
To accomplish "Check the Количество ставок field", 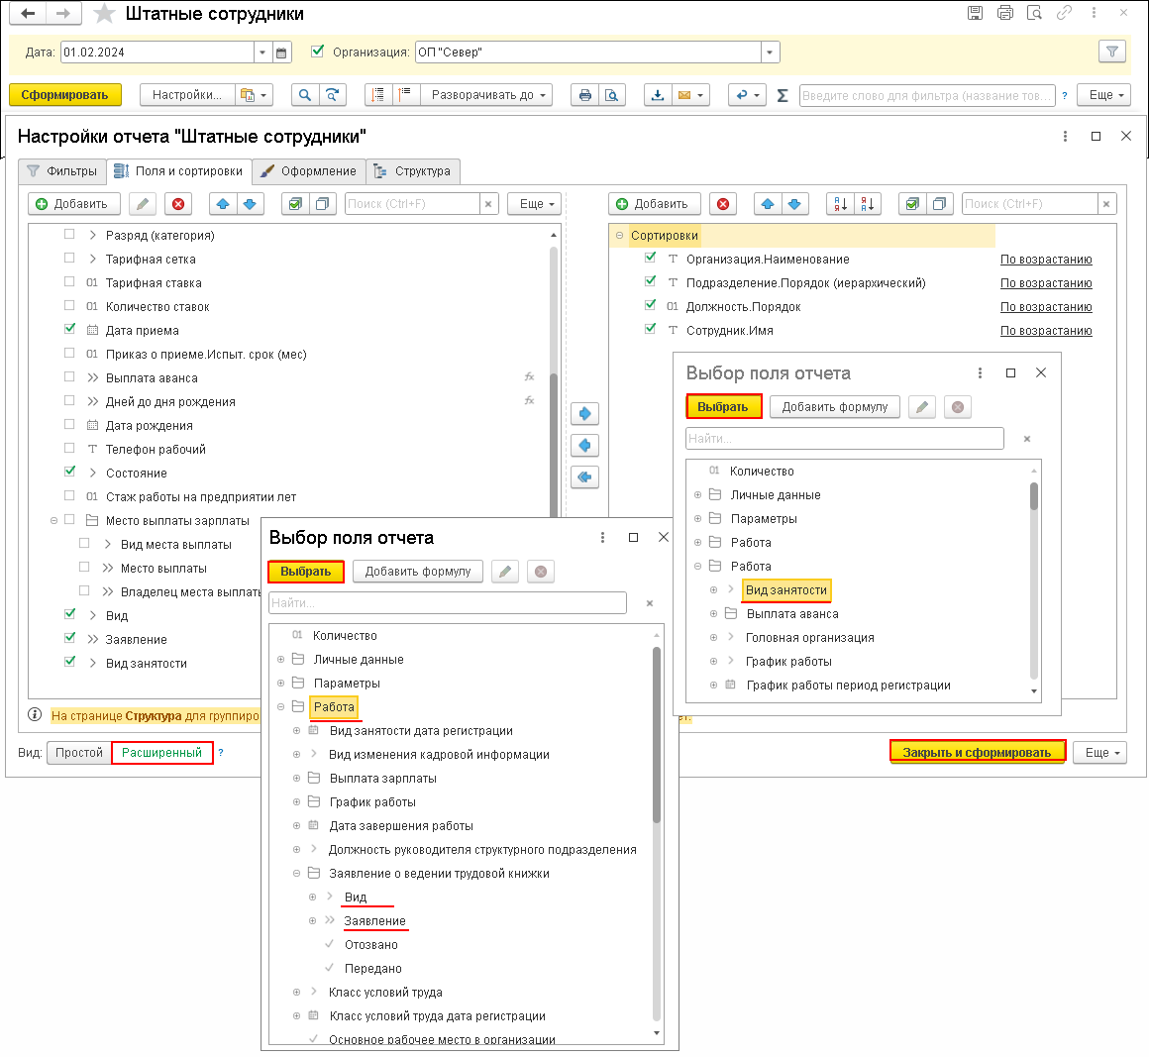I will [x=69, y=306].
